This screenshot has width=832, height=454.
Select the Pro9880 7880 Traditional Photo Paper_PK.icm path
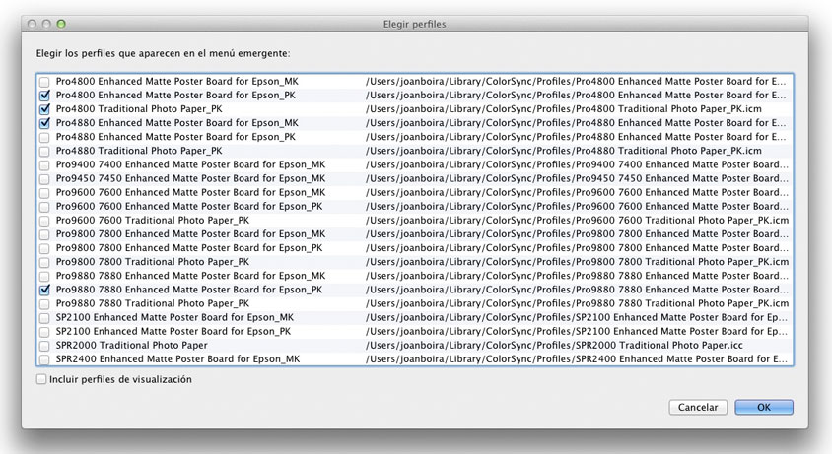tap(578, 303)
